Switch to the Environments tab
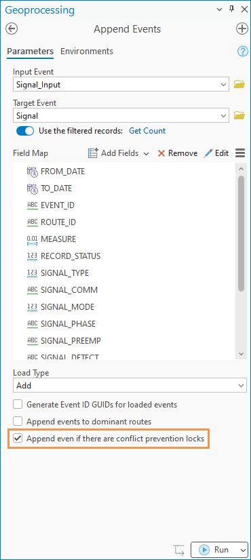The width and height of the screenshot is (251, 560). [87, 52]
